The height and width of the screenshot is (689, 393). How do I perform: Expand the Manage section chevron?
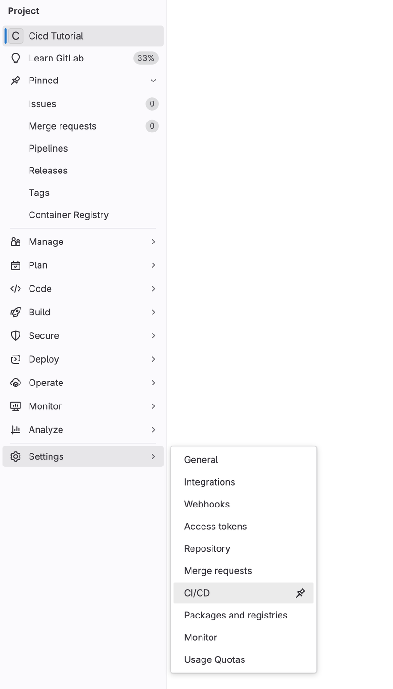click(x=153, y=242)
